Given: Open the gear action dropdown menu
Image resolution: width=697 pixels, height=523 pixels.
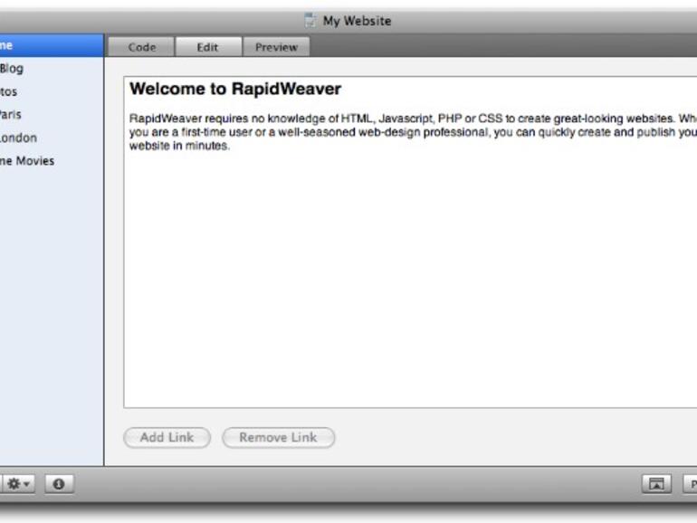Looking at the screenshot, I should click(18, 483).
